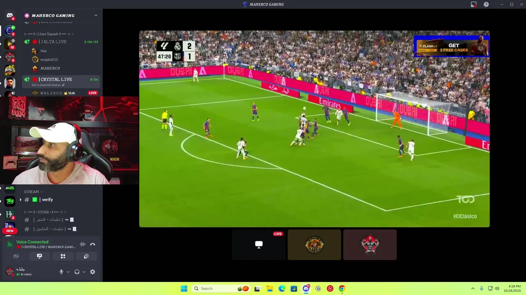Click the taskbar Search box
Viewport: 526px width, 295px height.
221,288
